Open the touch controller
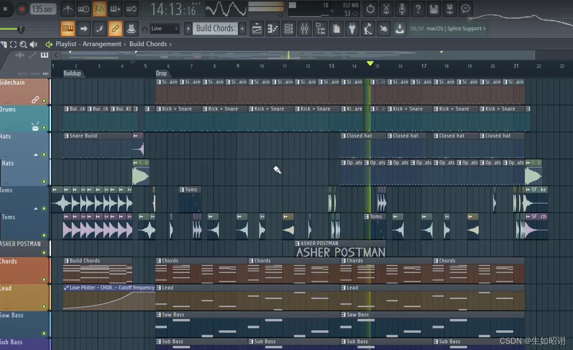The image size is (573, 350). (x=384, y=28)
